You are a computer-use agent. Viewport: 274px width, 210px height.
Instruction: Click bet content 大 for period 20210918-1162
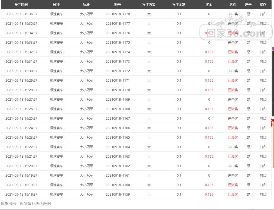(x=149, y=166)
